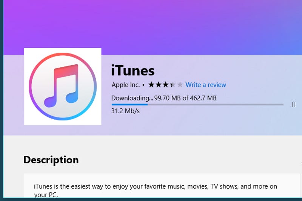Select the gray fifth rating star
This screenshot has height=201, width=302.
pos(180,84)
